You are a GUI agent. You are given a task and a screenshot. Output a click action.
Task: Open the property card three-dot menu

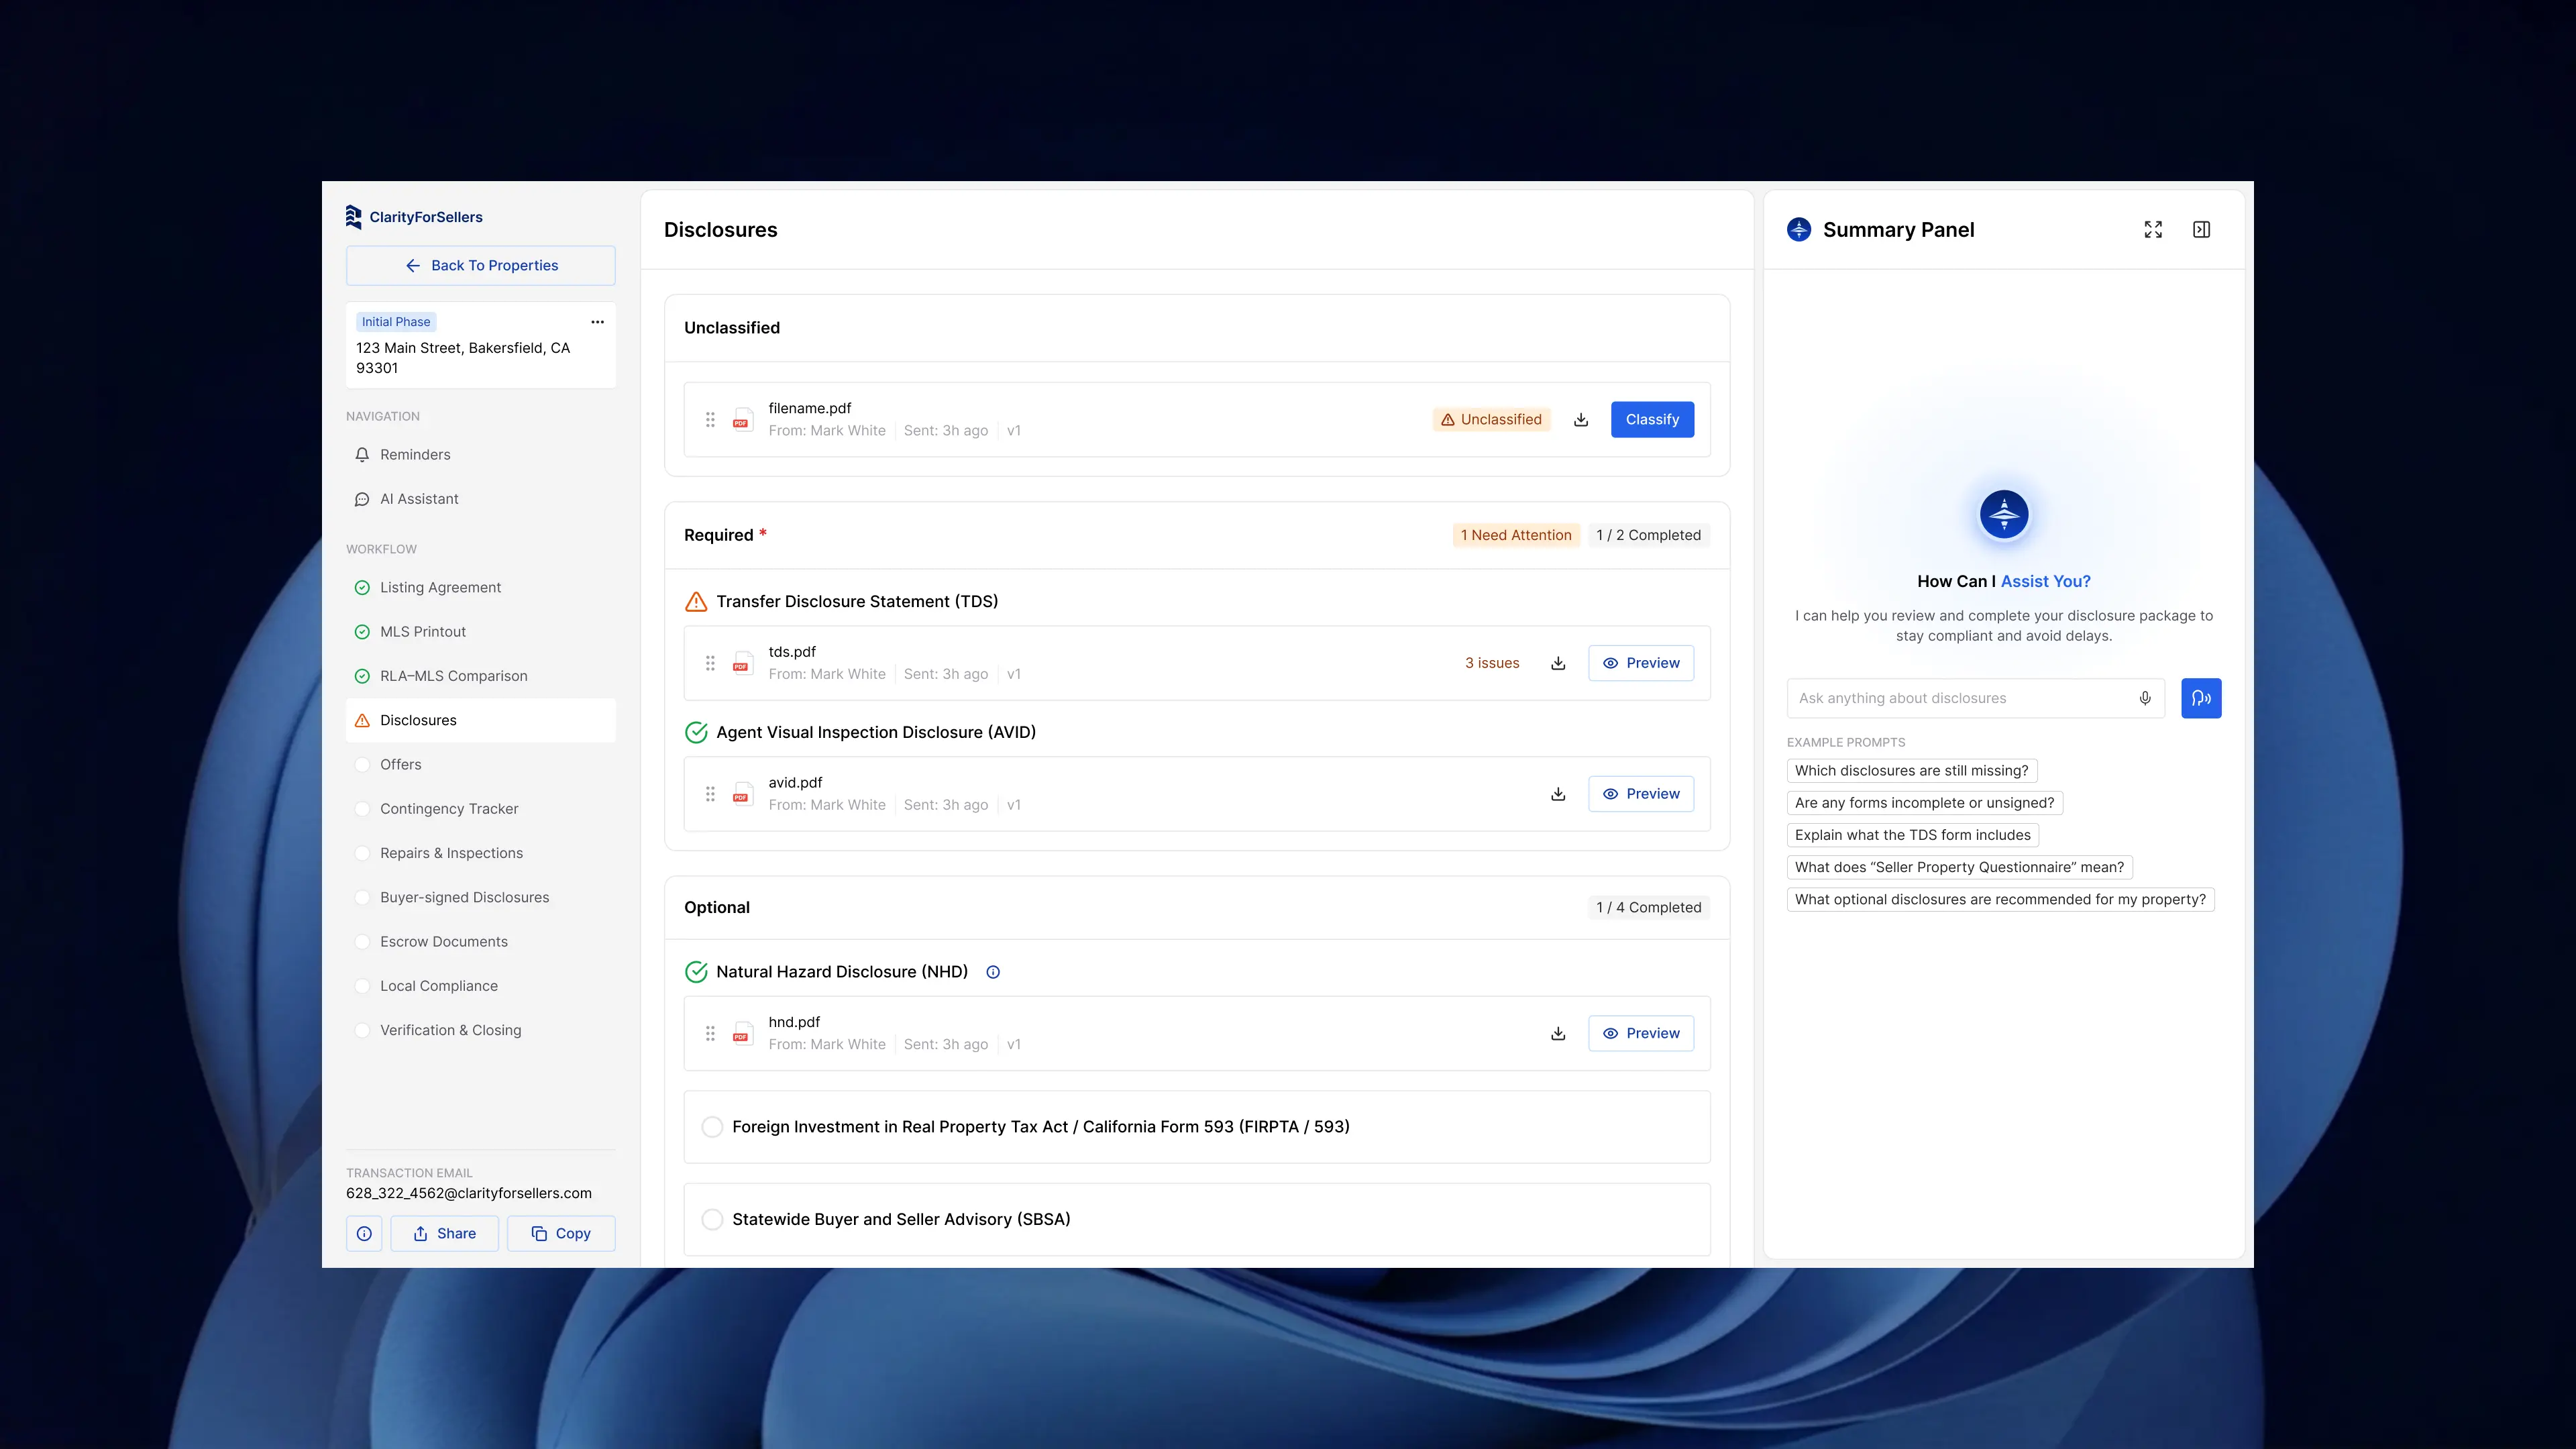[x=597, y=322]
